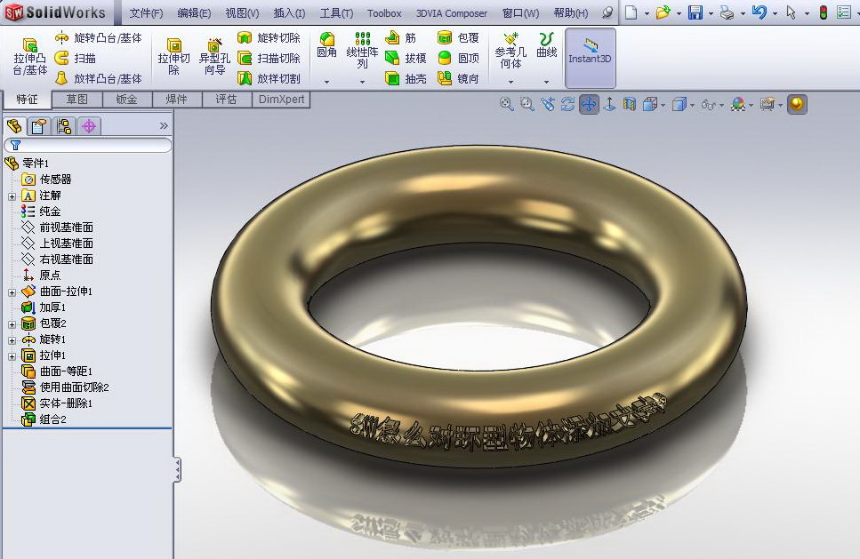Click the Curves (曲线) tool
The height and width of the screenshot is (559, 860).
tap(546, 45)
